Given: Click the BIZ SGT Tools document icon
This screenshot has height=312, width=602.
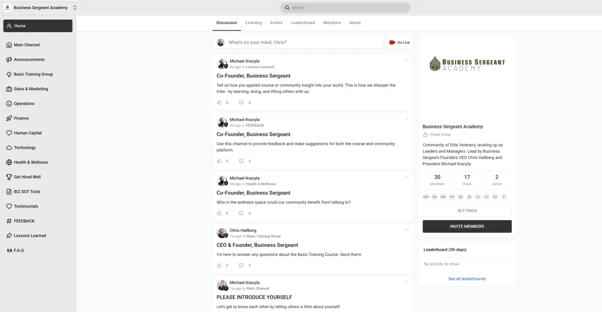Looking at the screenshot, I should (9, 192).
